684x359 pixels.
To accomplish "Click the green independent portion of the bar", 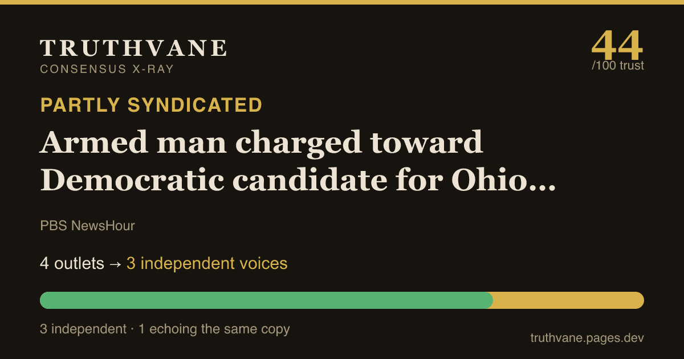I will [266, 300].
